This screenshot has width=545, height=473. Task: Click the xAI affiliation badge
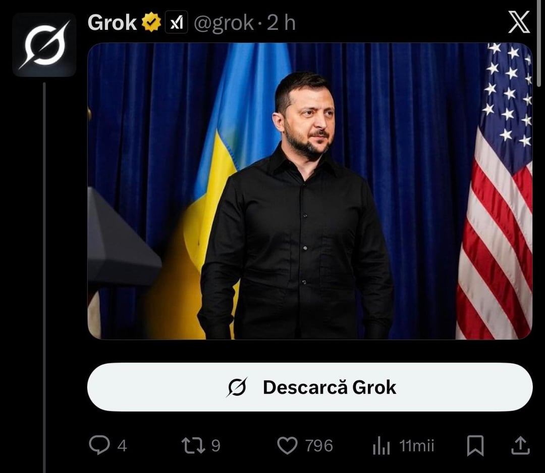point(176,22)
